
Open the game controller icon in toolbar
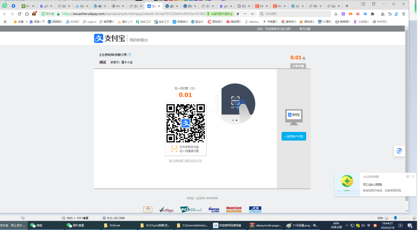click(351, 14)
